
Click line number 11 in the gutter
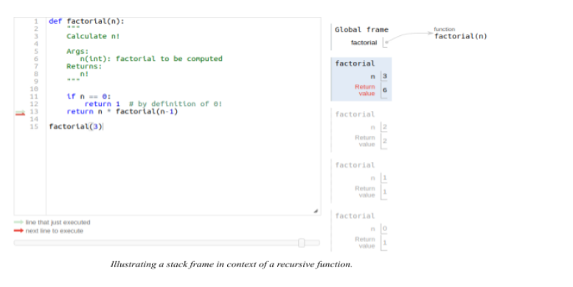34,96
